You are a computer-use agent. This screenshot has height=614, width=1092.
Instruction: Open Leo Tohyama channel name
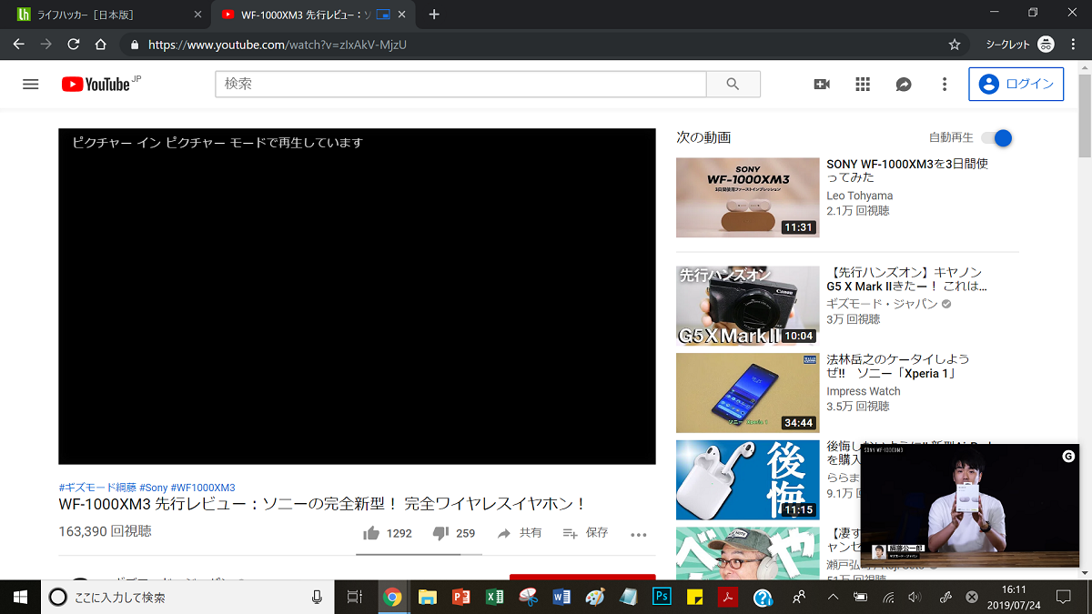[860, 196]
